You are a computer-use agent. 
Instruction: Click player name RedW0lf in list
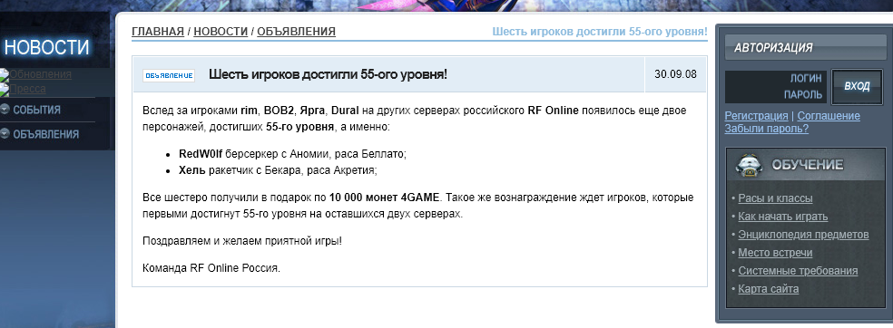(x=201, y=154)
